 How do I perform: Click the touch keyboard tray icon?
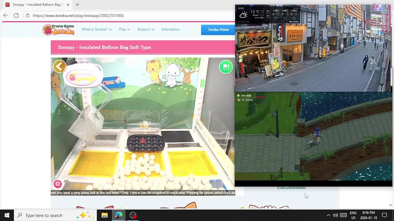(344, 215)
